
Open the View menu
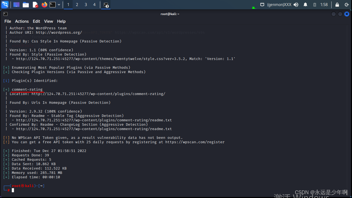point(49,21)
